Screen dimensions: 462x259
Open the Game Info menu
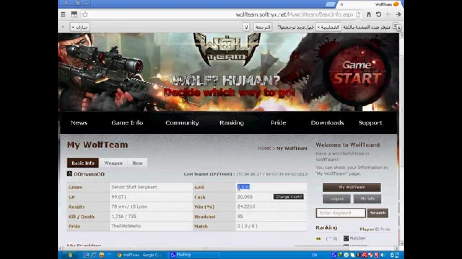127,123
